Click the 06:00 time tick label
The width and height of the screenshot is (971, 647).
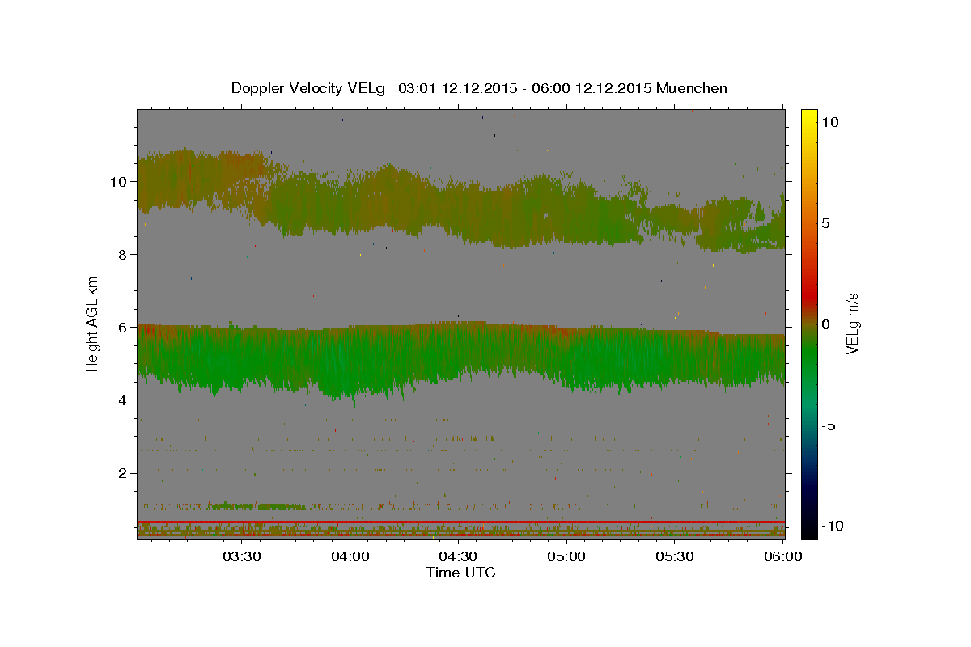click(x=782, y=557)
